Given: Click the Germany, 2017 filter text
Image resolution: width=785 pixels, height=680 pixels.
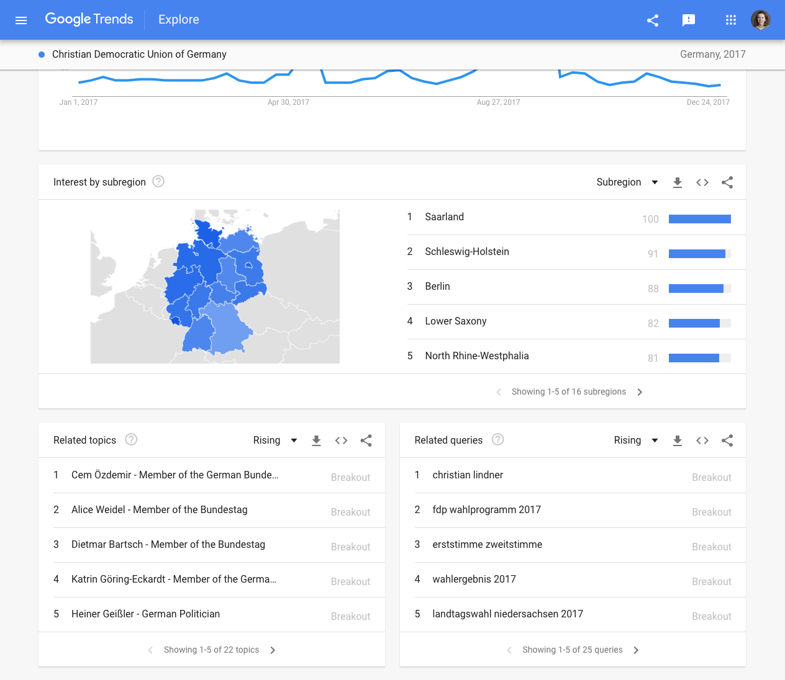Looking at the screenshot, I should [713, 55].
